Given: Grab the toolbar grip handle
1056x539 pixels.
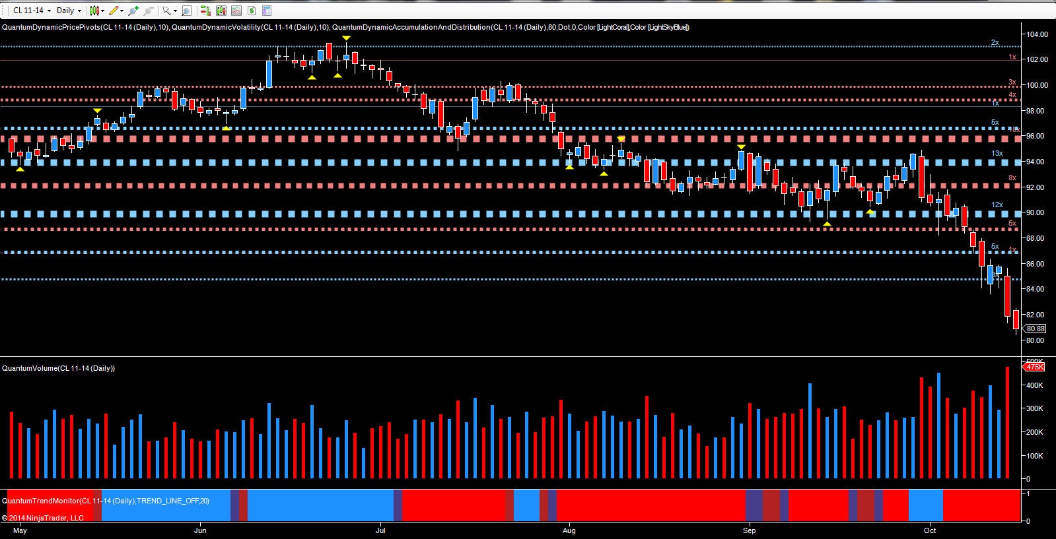Looking at the screenshot, I should pyautogui.click(x=4, y=11).
